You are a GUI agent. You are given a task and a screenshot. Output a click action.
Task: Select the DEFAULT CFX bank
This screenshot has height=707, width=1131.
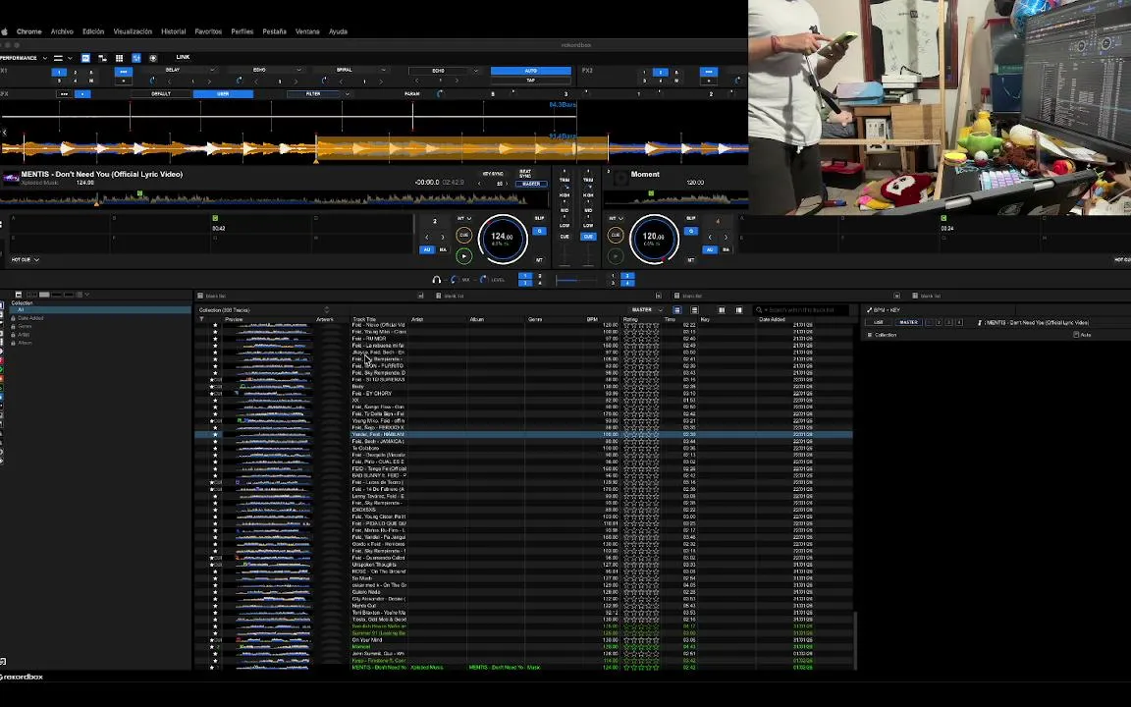click(x=161, y=94)
